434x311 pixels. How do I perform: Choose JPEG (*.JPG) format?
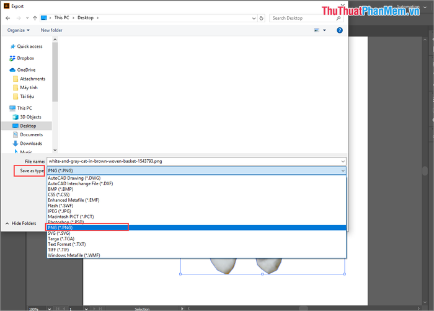(197, 211)
